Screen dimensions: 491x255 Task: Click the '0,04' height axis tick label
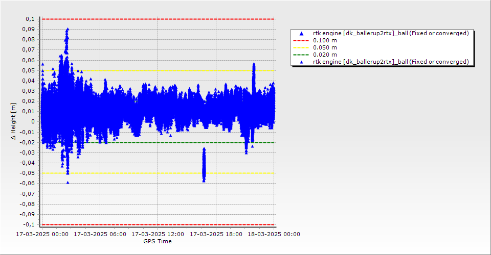(x=29, y=81)
